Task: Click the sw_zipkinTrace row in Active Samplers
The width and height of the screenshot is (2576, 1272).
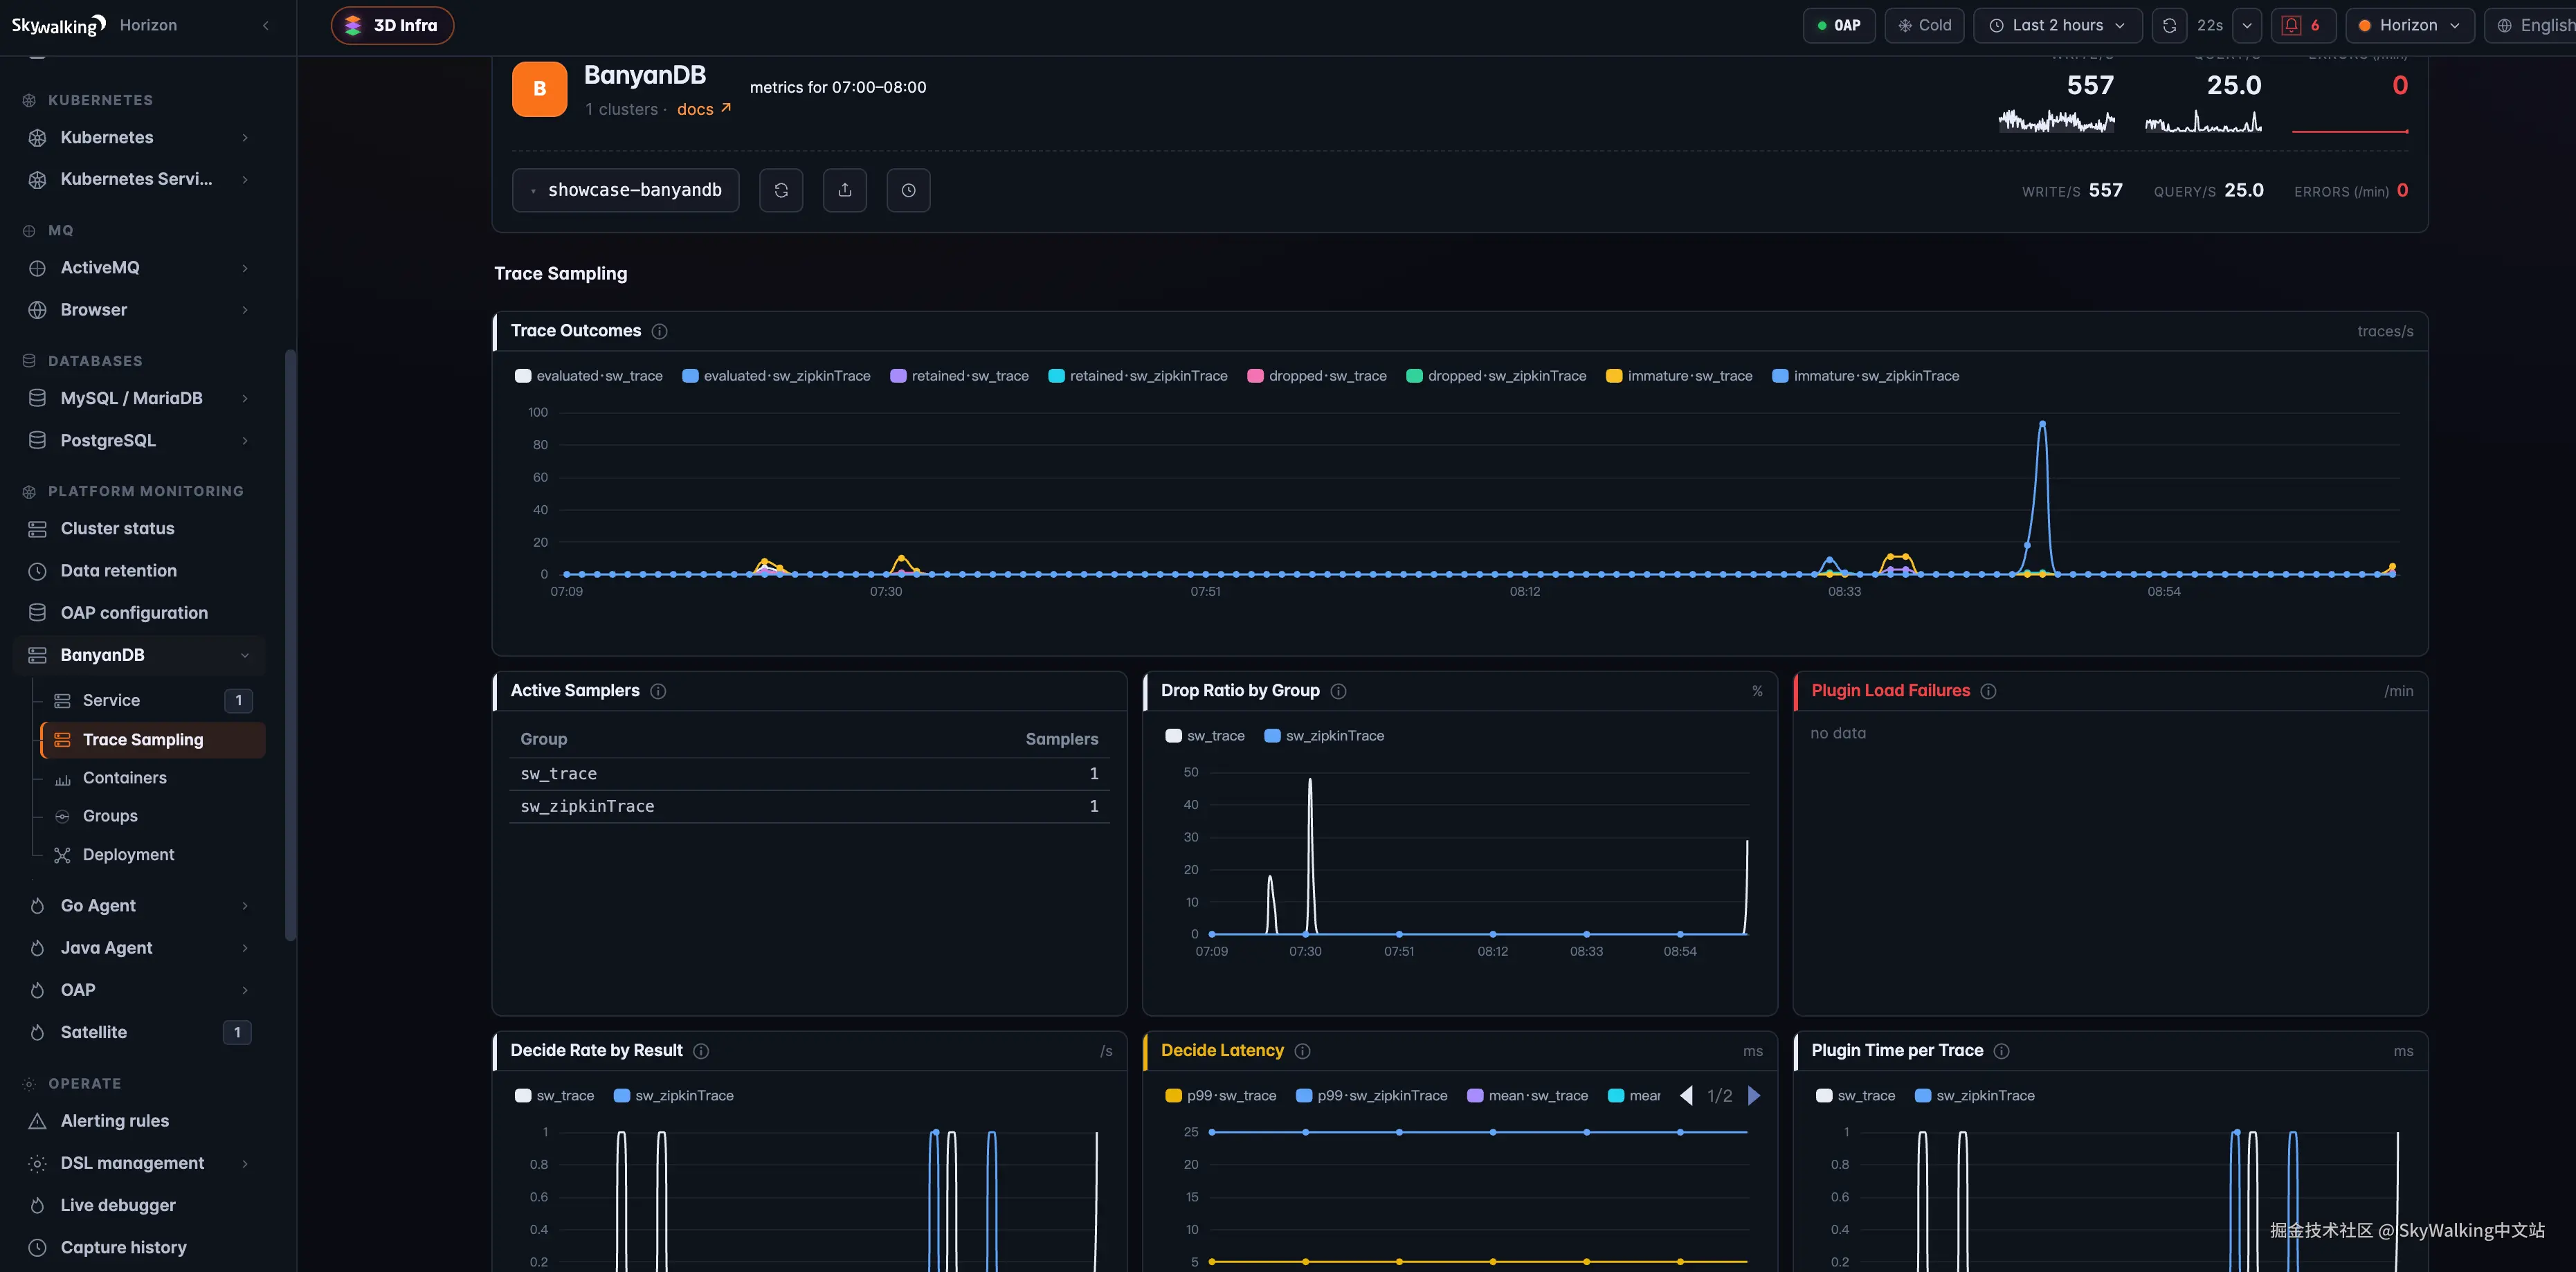Action: point(809,806)
